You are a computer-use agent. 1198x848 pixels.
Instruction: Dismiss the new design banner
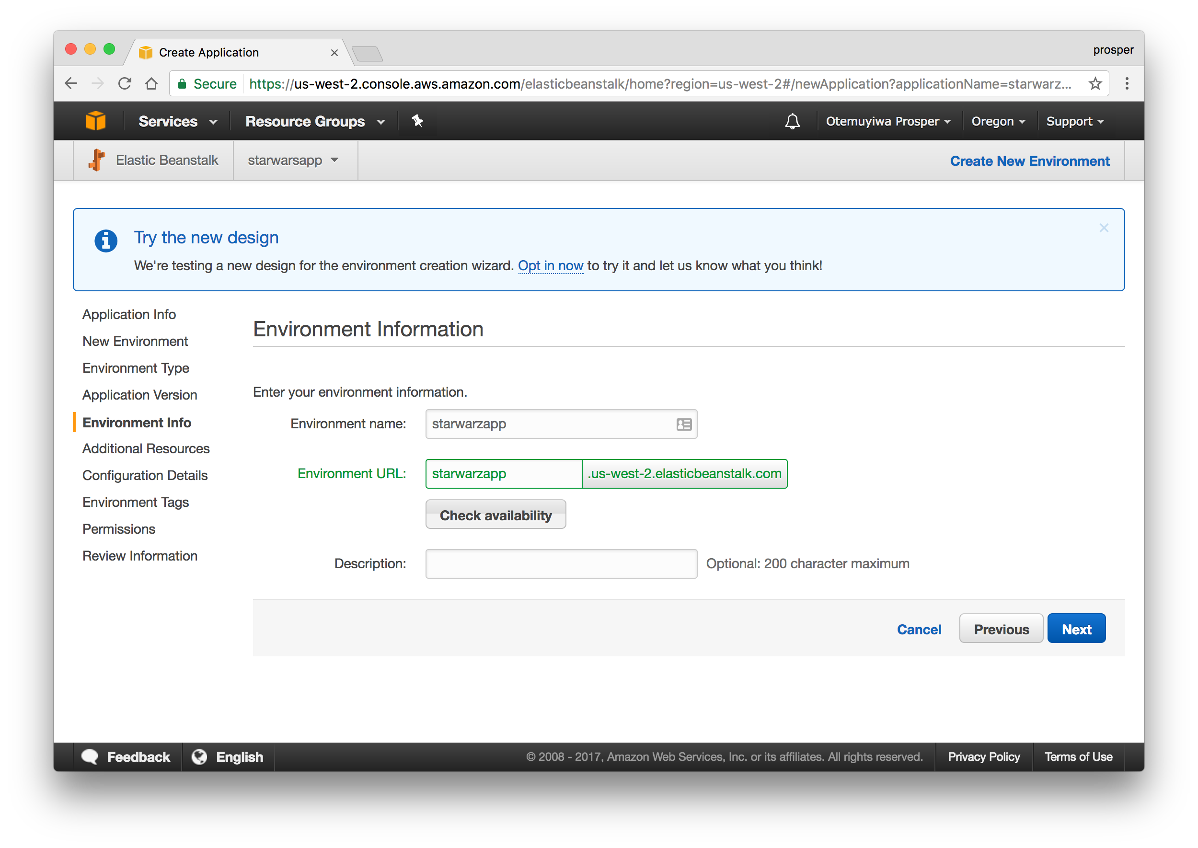[x=1104, y=228]
